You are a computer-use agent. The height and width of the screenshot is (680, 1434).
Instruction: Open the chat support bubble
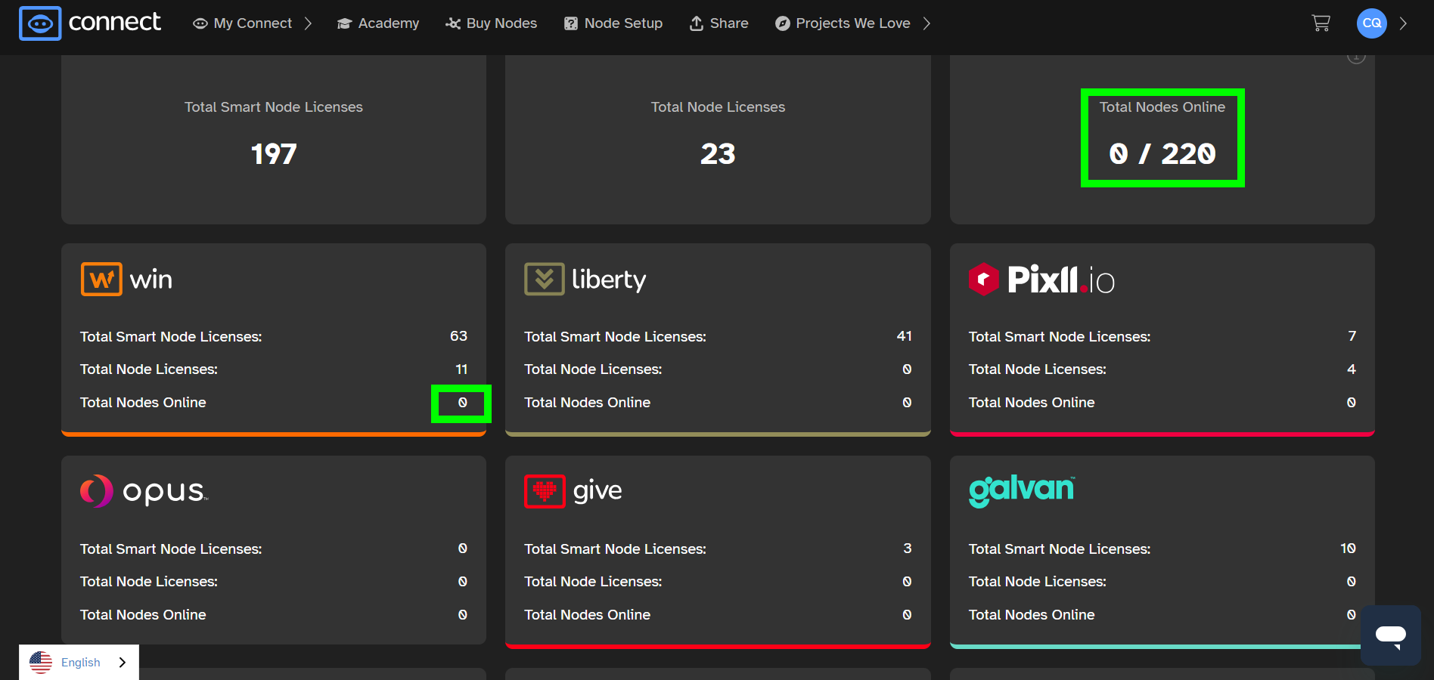coord(1390,635)
